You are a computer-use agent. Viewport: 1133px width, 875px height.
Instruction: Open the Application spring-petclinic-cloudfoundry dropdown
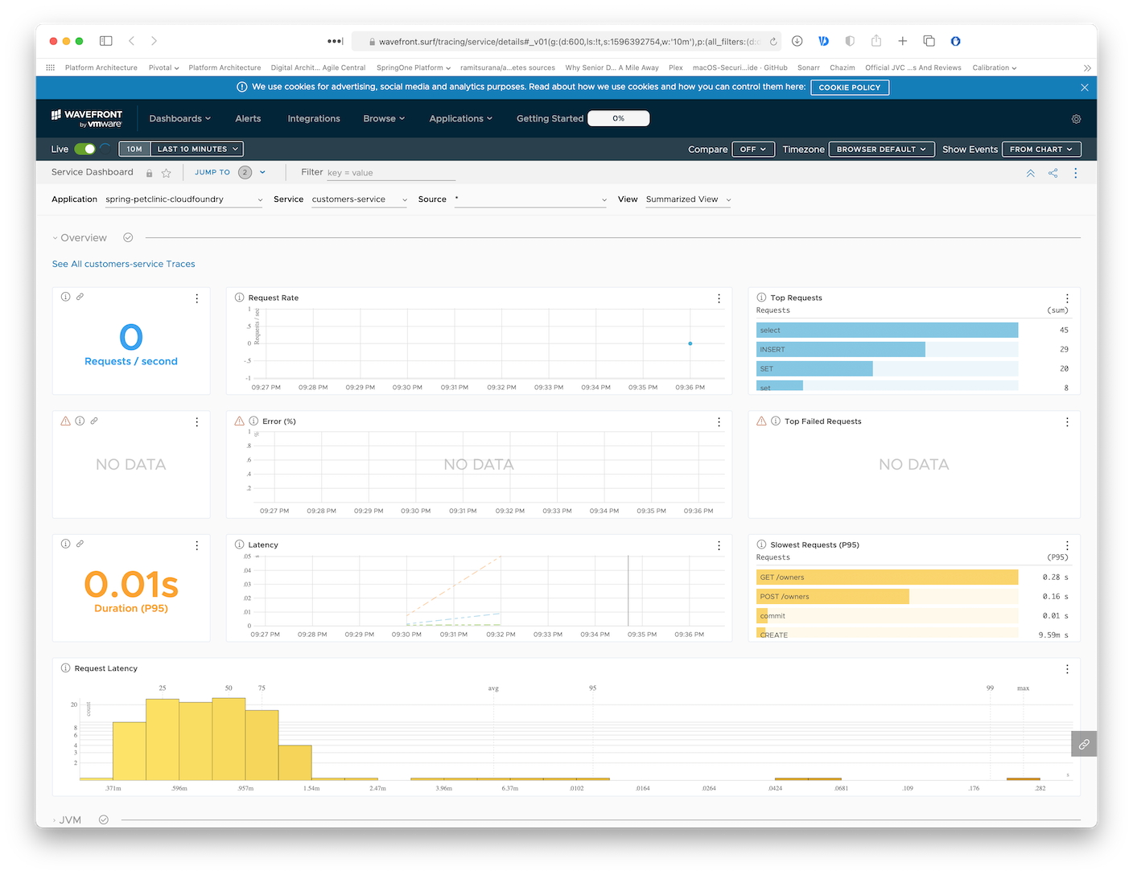tap(183, 199)
